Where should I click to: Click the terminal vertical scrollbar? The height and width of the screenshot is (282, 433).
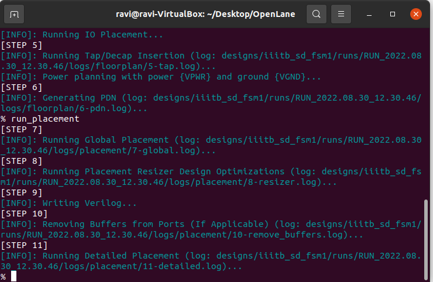click(426, 240)
